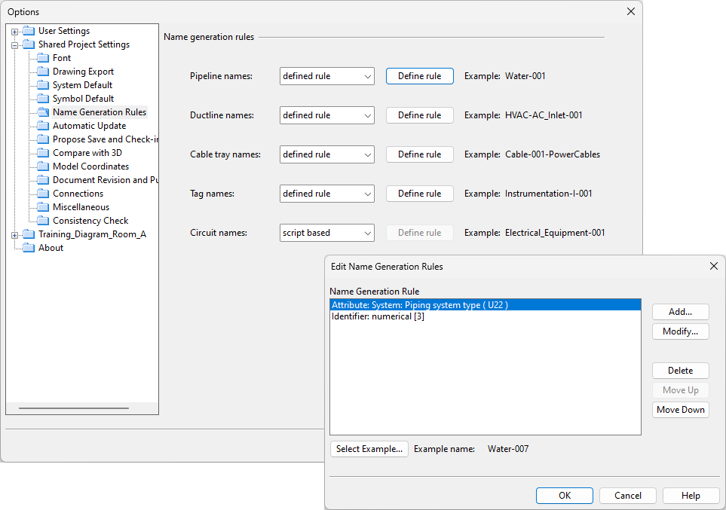Select the Connections tree item
The height and width of the screenshot is (510, 726).
click(x=78, y=194)
